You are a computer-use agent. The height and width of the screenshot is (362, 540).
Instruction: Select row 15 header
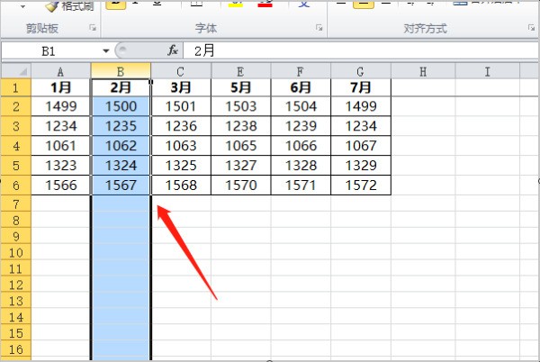point(16,333)
